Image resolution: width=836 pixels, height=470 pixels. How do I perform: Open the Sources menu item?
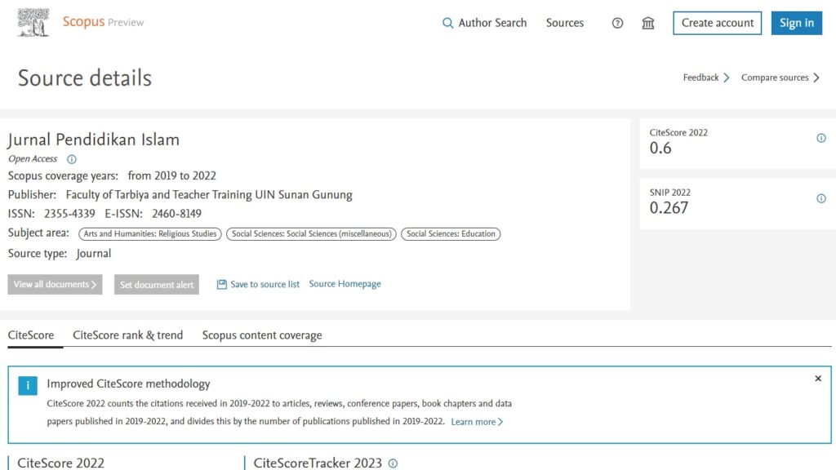(x=565, y=23)
